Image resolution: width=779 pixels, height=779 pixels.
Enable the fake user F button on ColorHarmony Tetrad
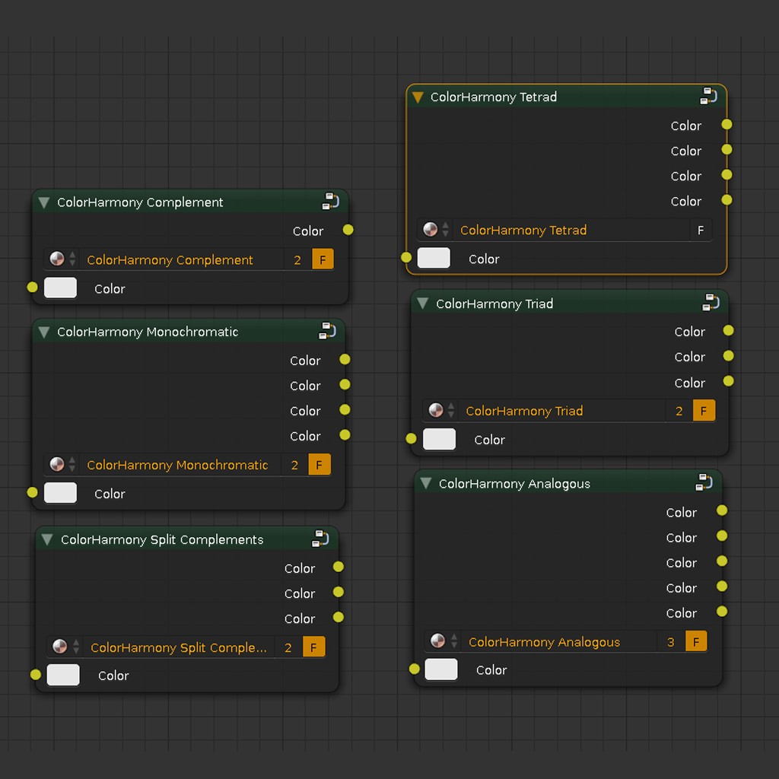click(700, 230)
